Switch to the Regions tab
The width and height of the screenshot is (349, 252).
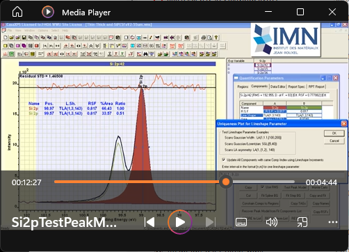tap(243, 86)
